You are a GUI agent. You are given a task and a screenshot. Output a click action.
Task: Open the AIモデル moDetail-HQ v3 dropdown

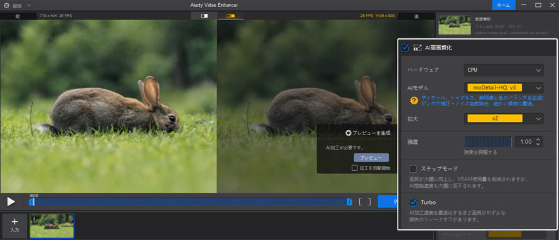pos(504,88)
